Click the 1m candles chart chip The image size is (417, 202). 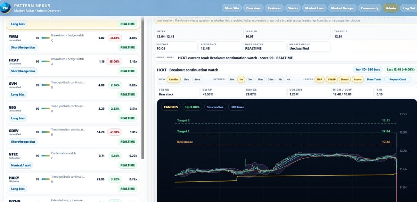coord(215,107)
